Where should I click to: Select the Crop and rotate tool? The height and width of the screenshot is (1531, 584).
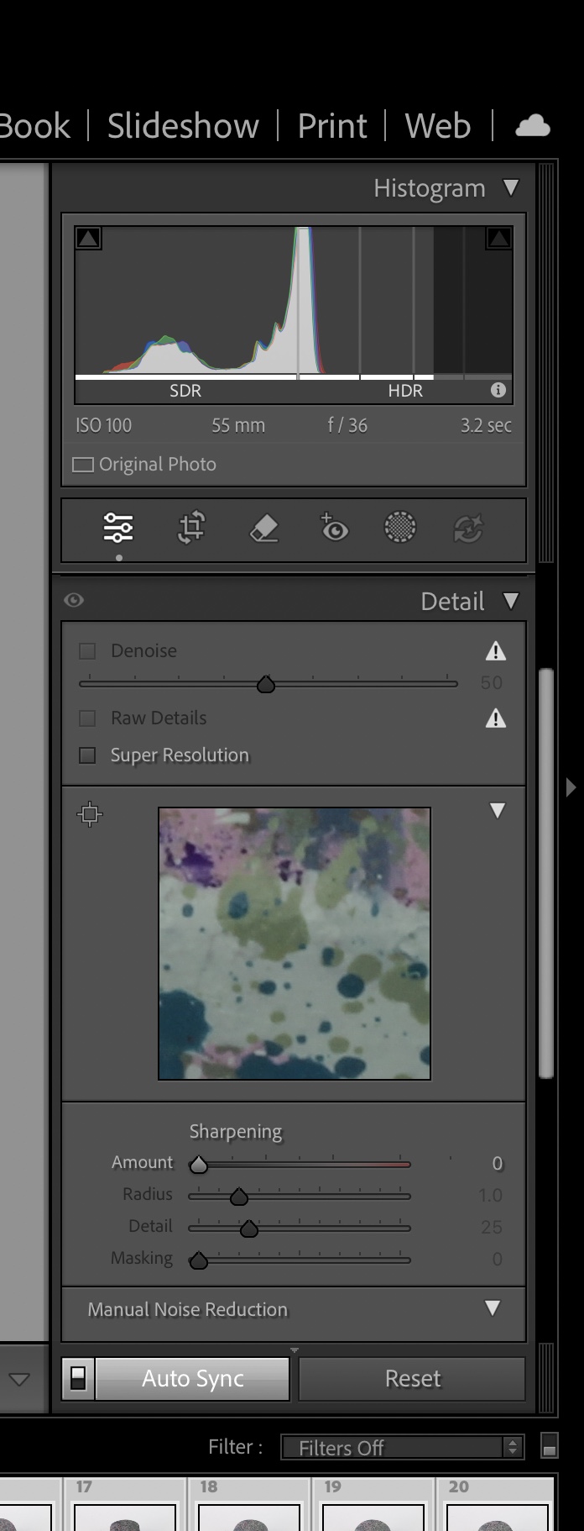point(191,528)
